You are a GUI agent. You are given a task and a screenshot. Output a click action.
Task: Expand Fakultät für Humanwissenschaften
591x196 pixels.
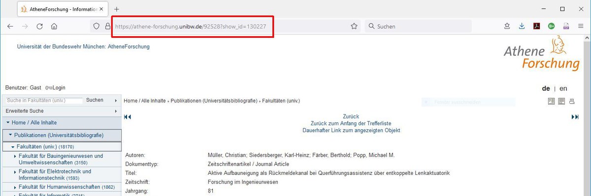15,187
